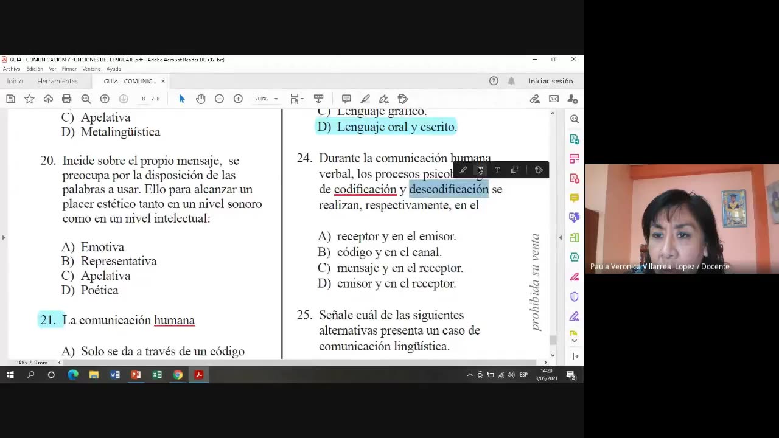Share a link to the file
This screenshot has height=438, width=779.
click(x=535, y=99)
